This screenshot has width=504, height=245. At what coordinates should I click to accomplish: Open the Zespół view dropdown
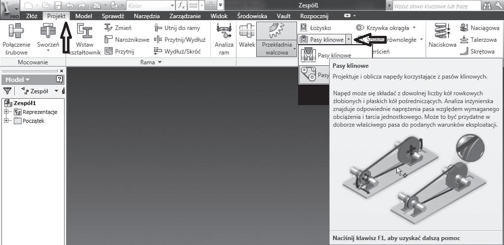(57, 91)
